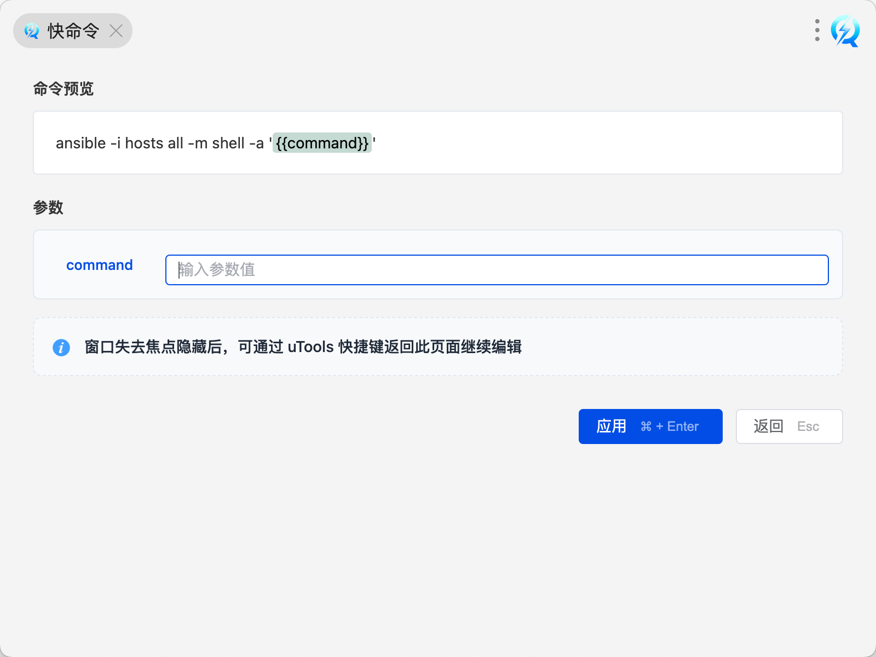Image resolution: width=876 pixels, height=657 pixels.
Task: Click the Enter shortcut text on the apply button
Action: [x=683, y=427]
